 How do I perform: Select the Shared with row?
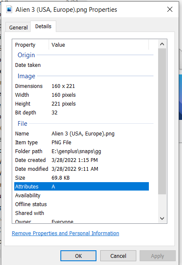pyautogui.click(x=81, y=213)
